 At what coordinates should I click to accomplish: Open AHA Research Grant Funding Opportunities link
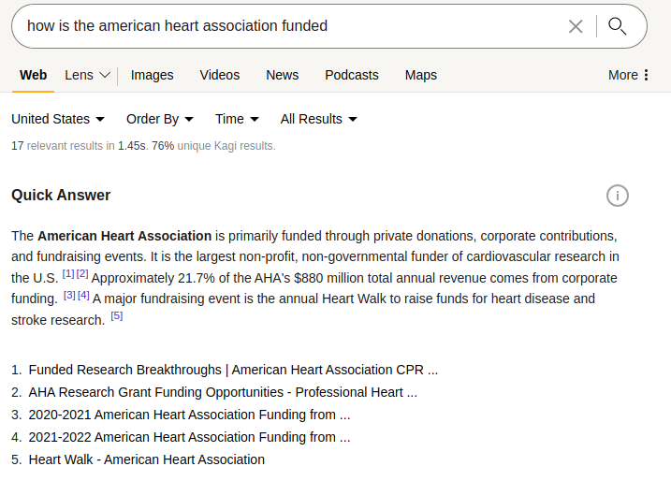pos(223,392)
